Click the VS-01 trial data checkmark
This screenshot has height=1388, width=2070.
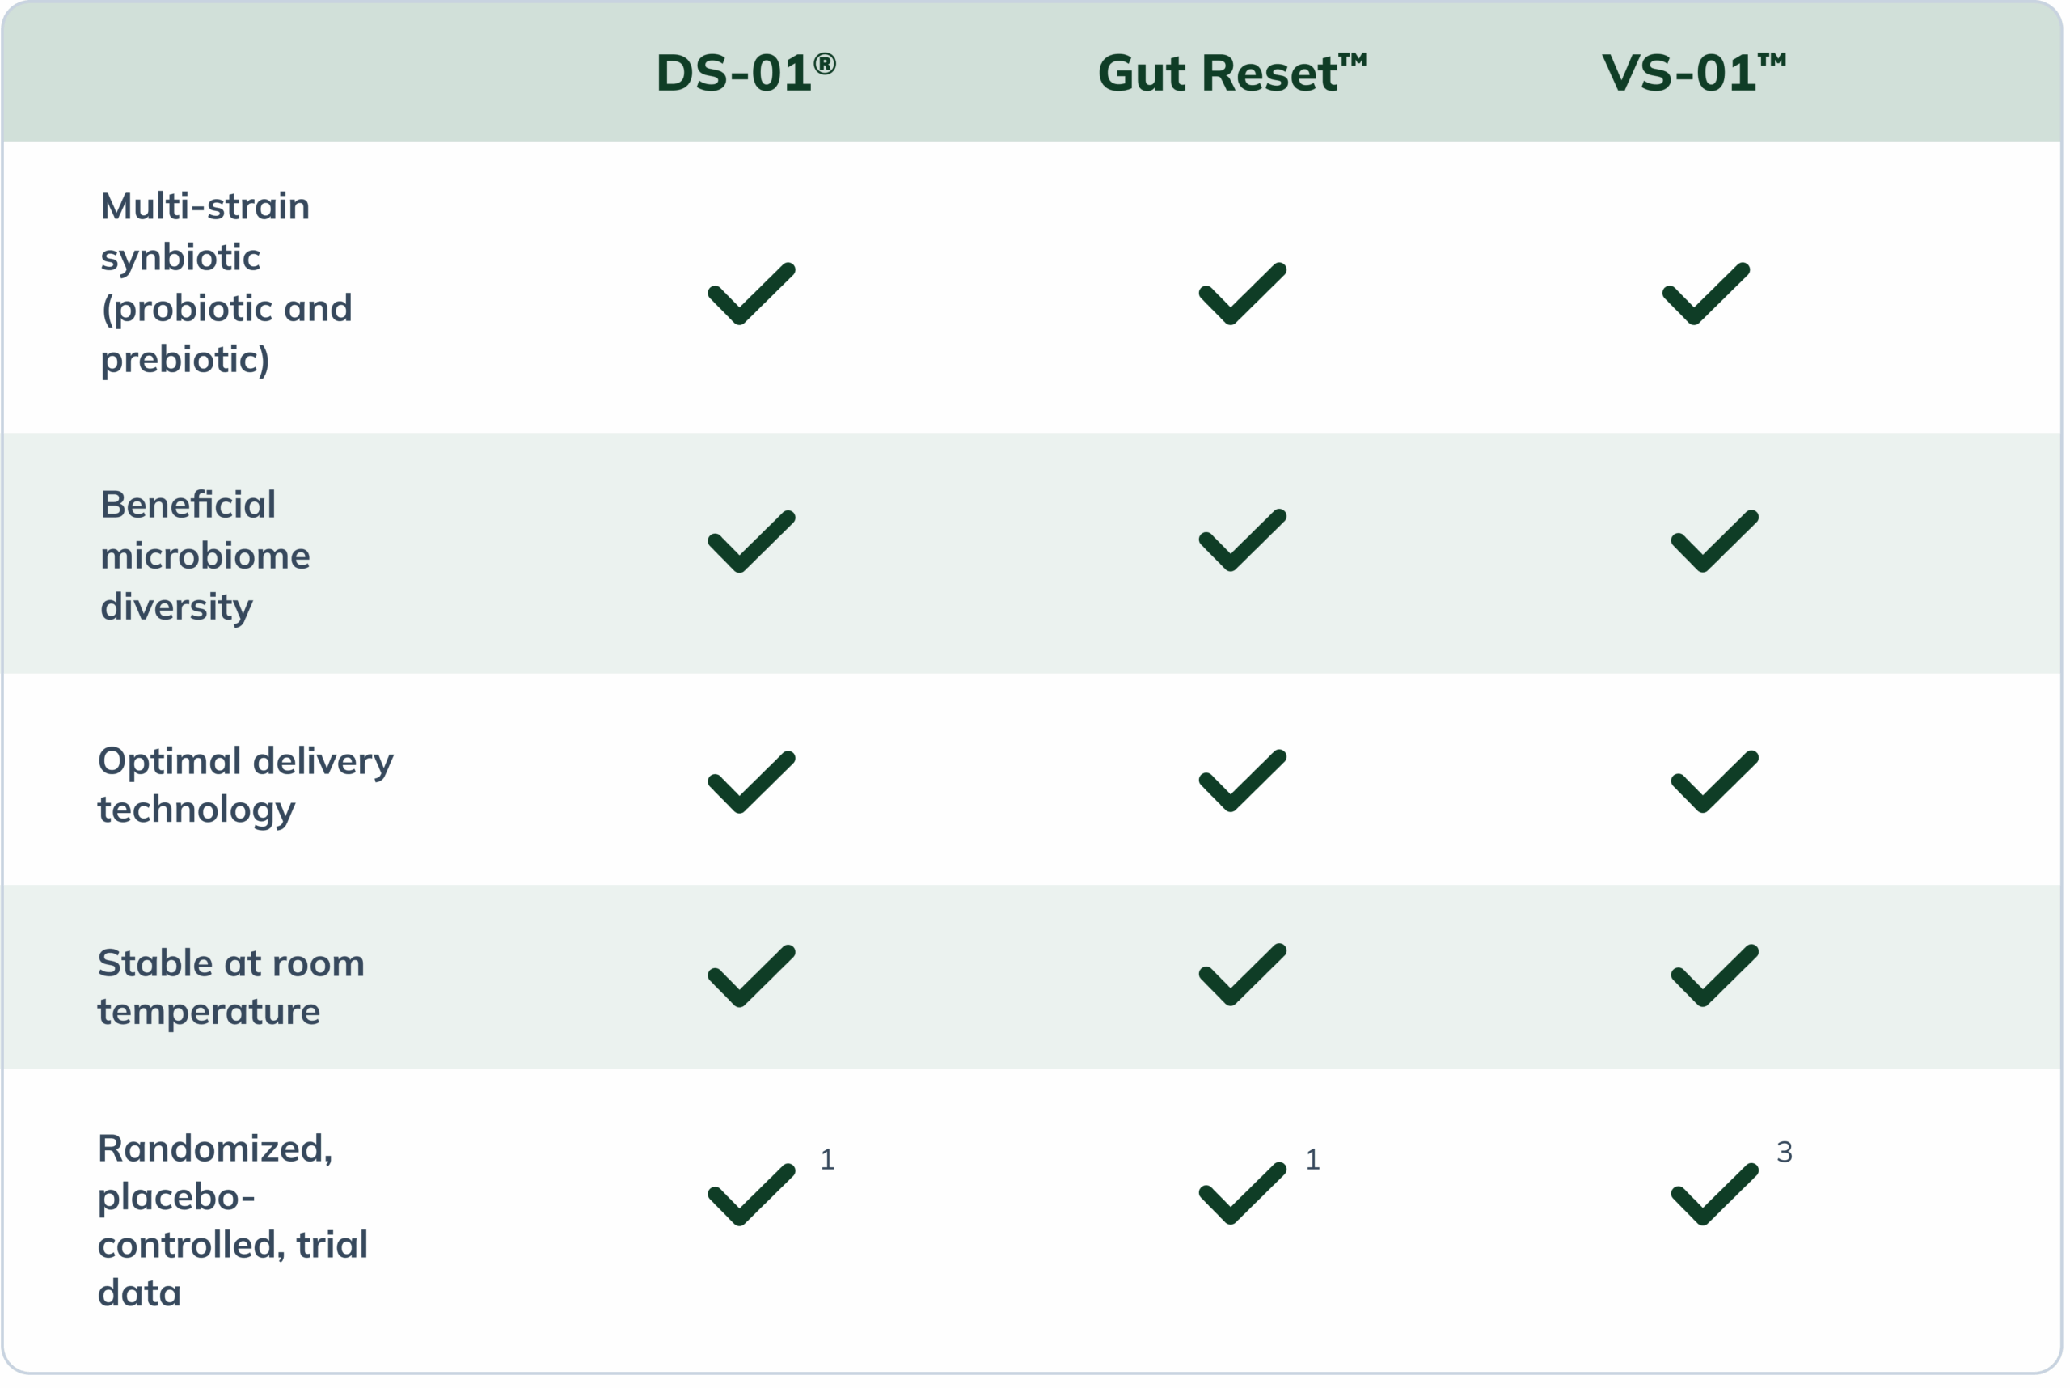coord(1713,1195)
